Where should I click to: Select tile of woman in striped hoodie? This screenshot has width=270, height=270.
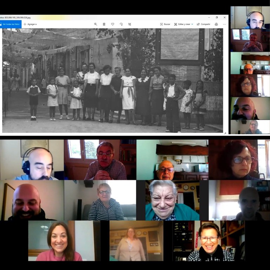point(105,200)
